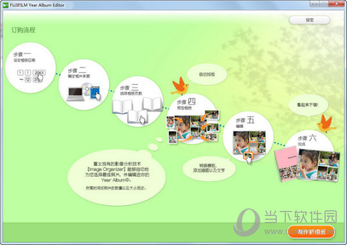Click the 看起来不错! speech bubble
Viewport: 347px width, 245px height.
pos(308,105)
